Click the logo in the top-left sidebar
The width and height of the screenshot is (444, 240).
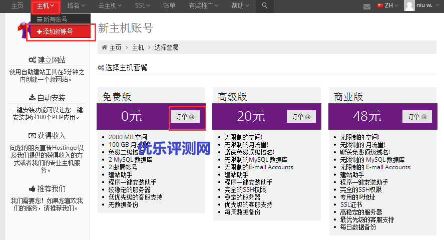tap(22, 31)
